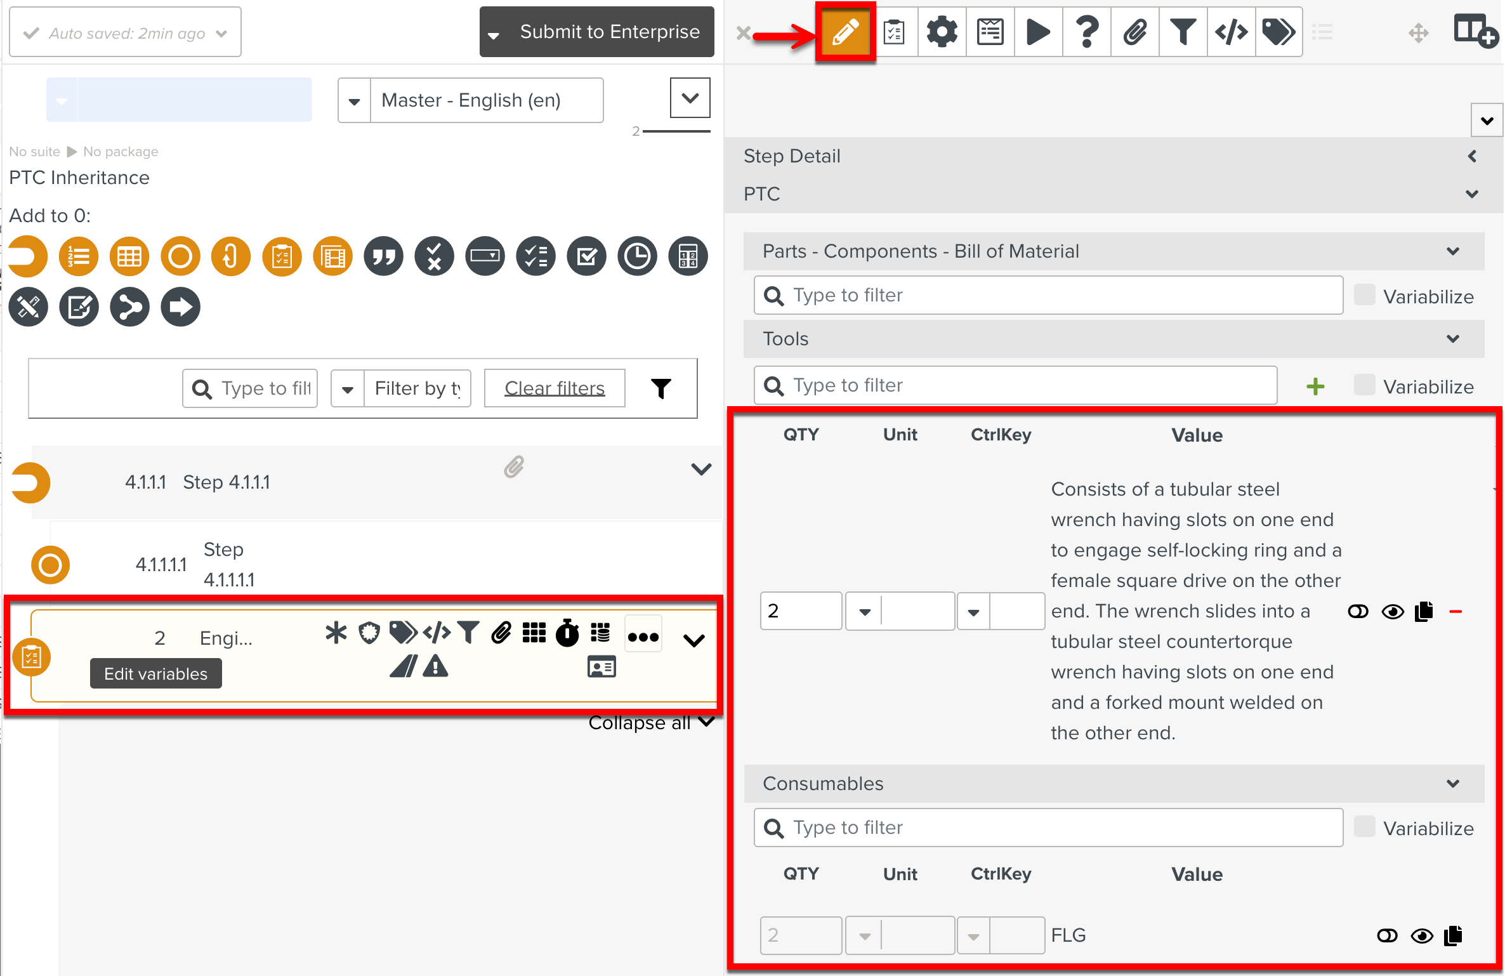Collapse the Consumables section
1505x976 pixels.
tap(1453, 784)
